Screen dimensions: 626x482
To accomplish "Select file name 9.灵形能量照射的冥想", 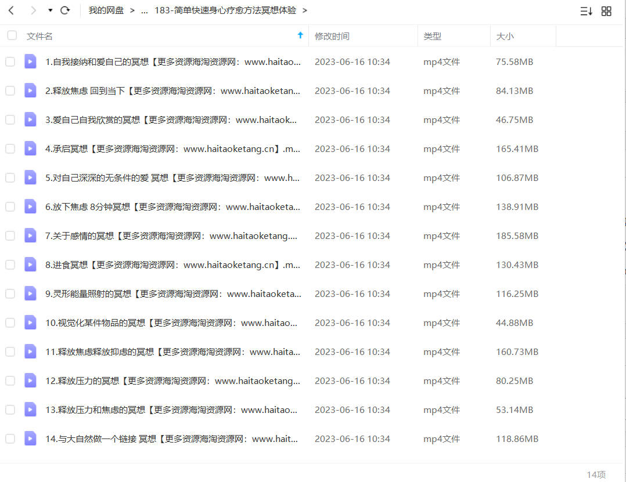I will coord(173,294).
